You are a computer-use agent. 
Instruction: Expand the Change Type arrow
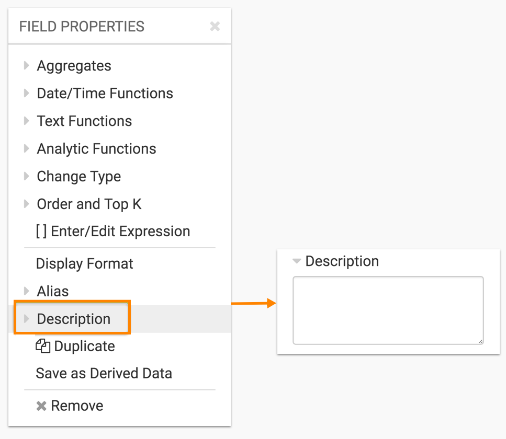(x=26, y=177)
